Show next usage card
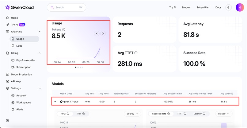This screenshot has height=128, width=247. click(x=103, y=33)
